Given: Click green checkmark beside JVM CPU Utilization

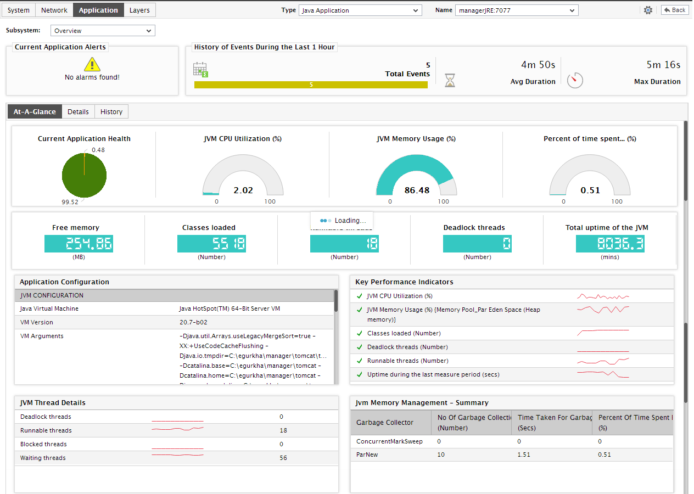Looking at the screenshot, I should pyautogui.click(x=359, y=296).
